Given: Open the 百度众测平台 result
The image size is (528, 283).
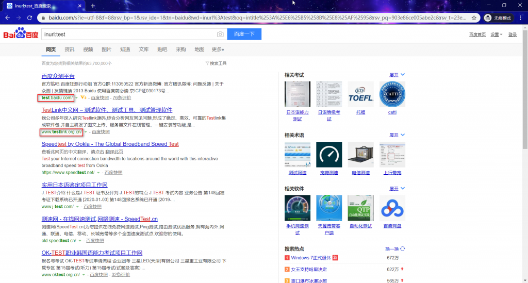Looking at the screenshot, I should (x=58, y=76).
